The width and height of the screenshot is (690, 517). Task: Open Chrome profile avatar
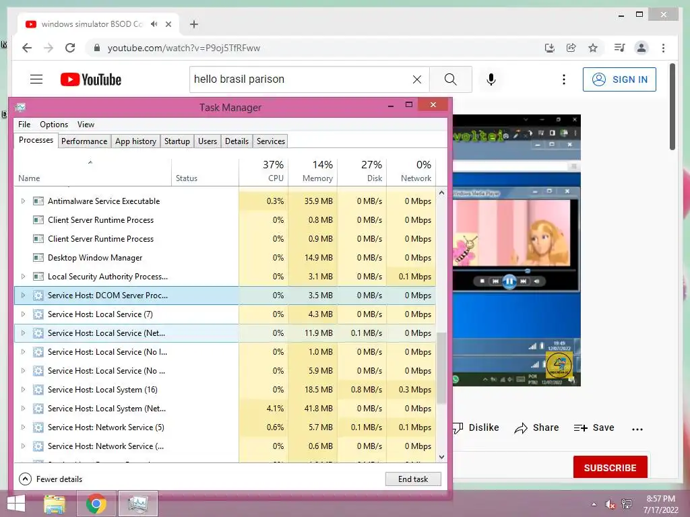point(641,48)
